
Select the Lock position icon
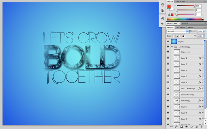click(180, 36)
